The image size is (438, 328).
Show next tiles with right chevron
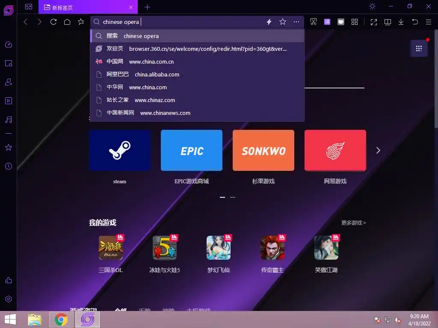point(378,150)
